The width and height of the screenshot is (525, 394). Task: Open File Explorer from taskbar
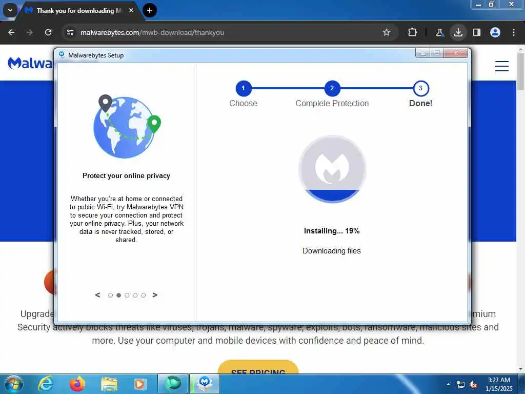coord(109,384)
